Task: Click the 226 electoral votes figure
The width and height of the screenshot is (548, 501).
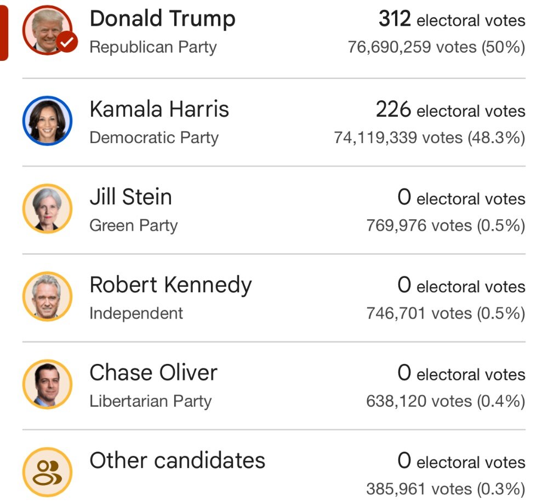Action: coord(450,110)
